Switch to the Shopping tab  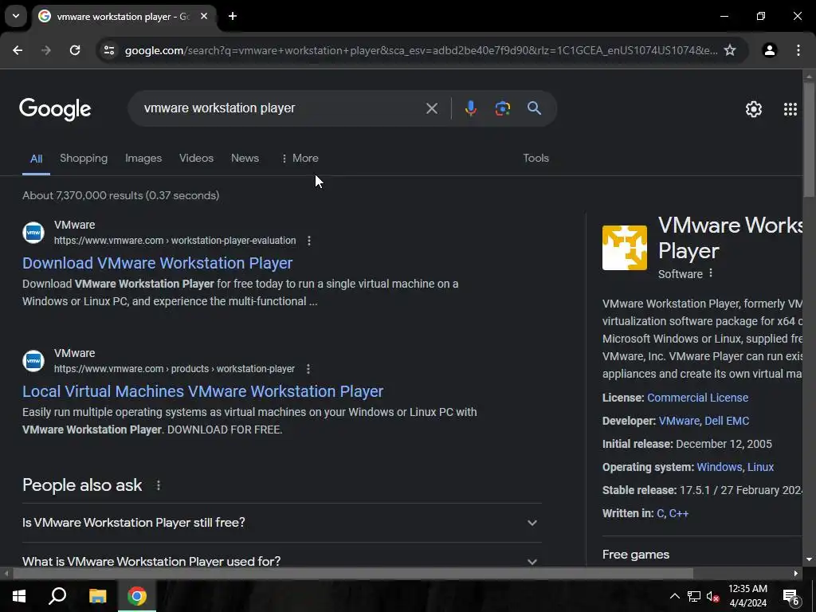84,159
